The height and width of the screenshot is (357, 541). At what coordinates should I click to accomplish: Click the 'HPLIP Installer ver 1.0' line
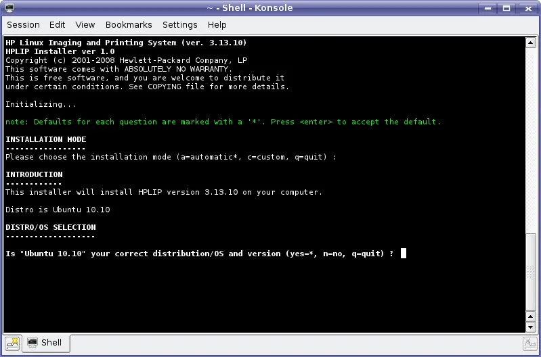(60, 51)
